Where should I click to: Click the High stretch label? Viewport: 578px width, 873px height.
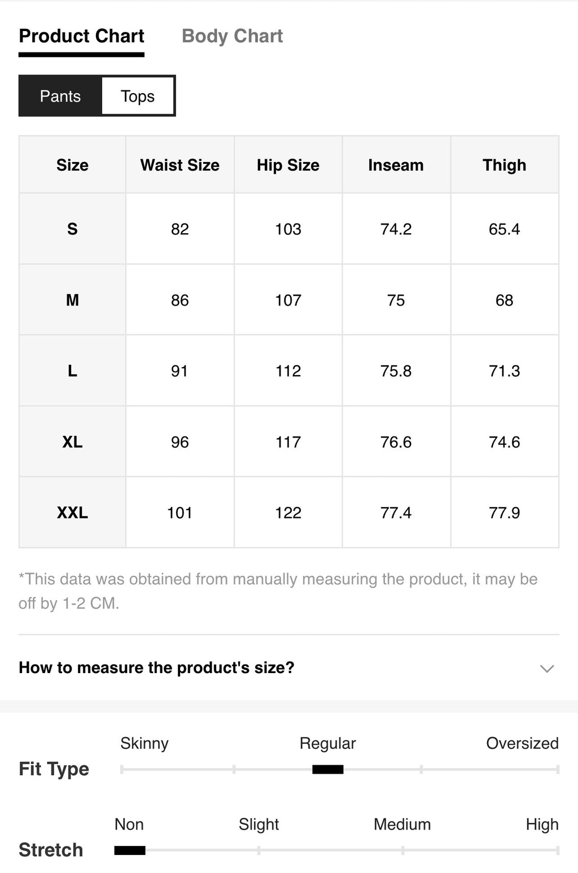[542, 824]
